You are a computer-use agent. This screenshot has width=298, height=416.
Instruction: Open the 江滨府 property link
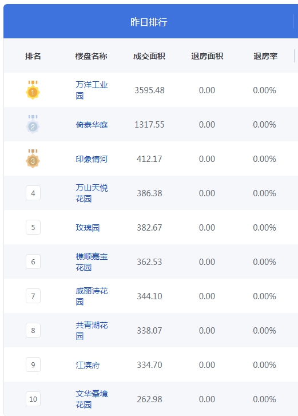click(88, 365)
